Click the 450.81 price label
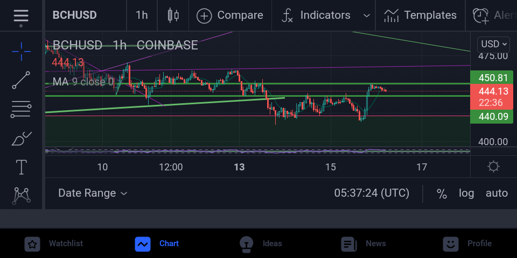This screenshot has width=517, height=258. 492,77
